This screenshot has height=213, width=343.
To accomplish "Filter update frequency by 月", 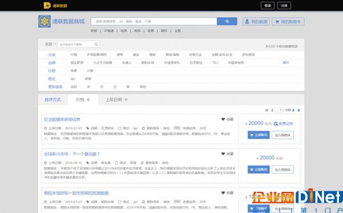I will [x=102, y=87].
